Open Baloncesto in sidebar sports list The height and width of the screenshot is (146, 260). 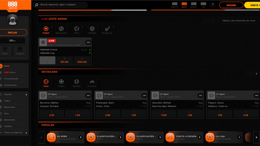click(14, 107)
